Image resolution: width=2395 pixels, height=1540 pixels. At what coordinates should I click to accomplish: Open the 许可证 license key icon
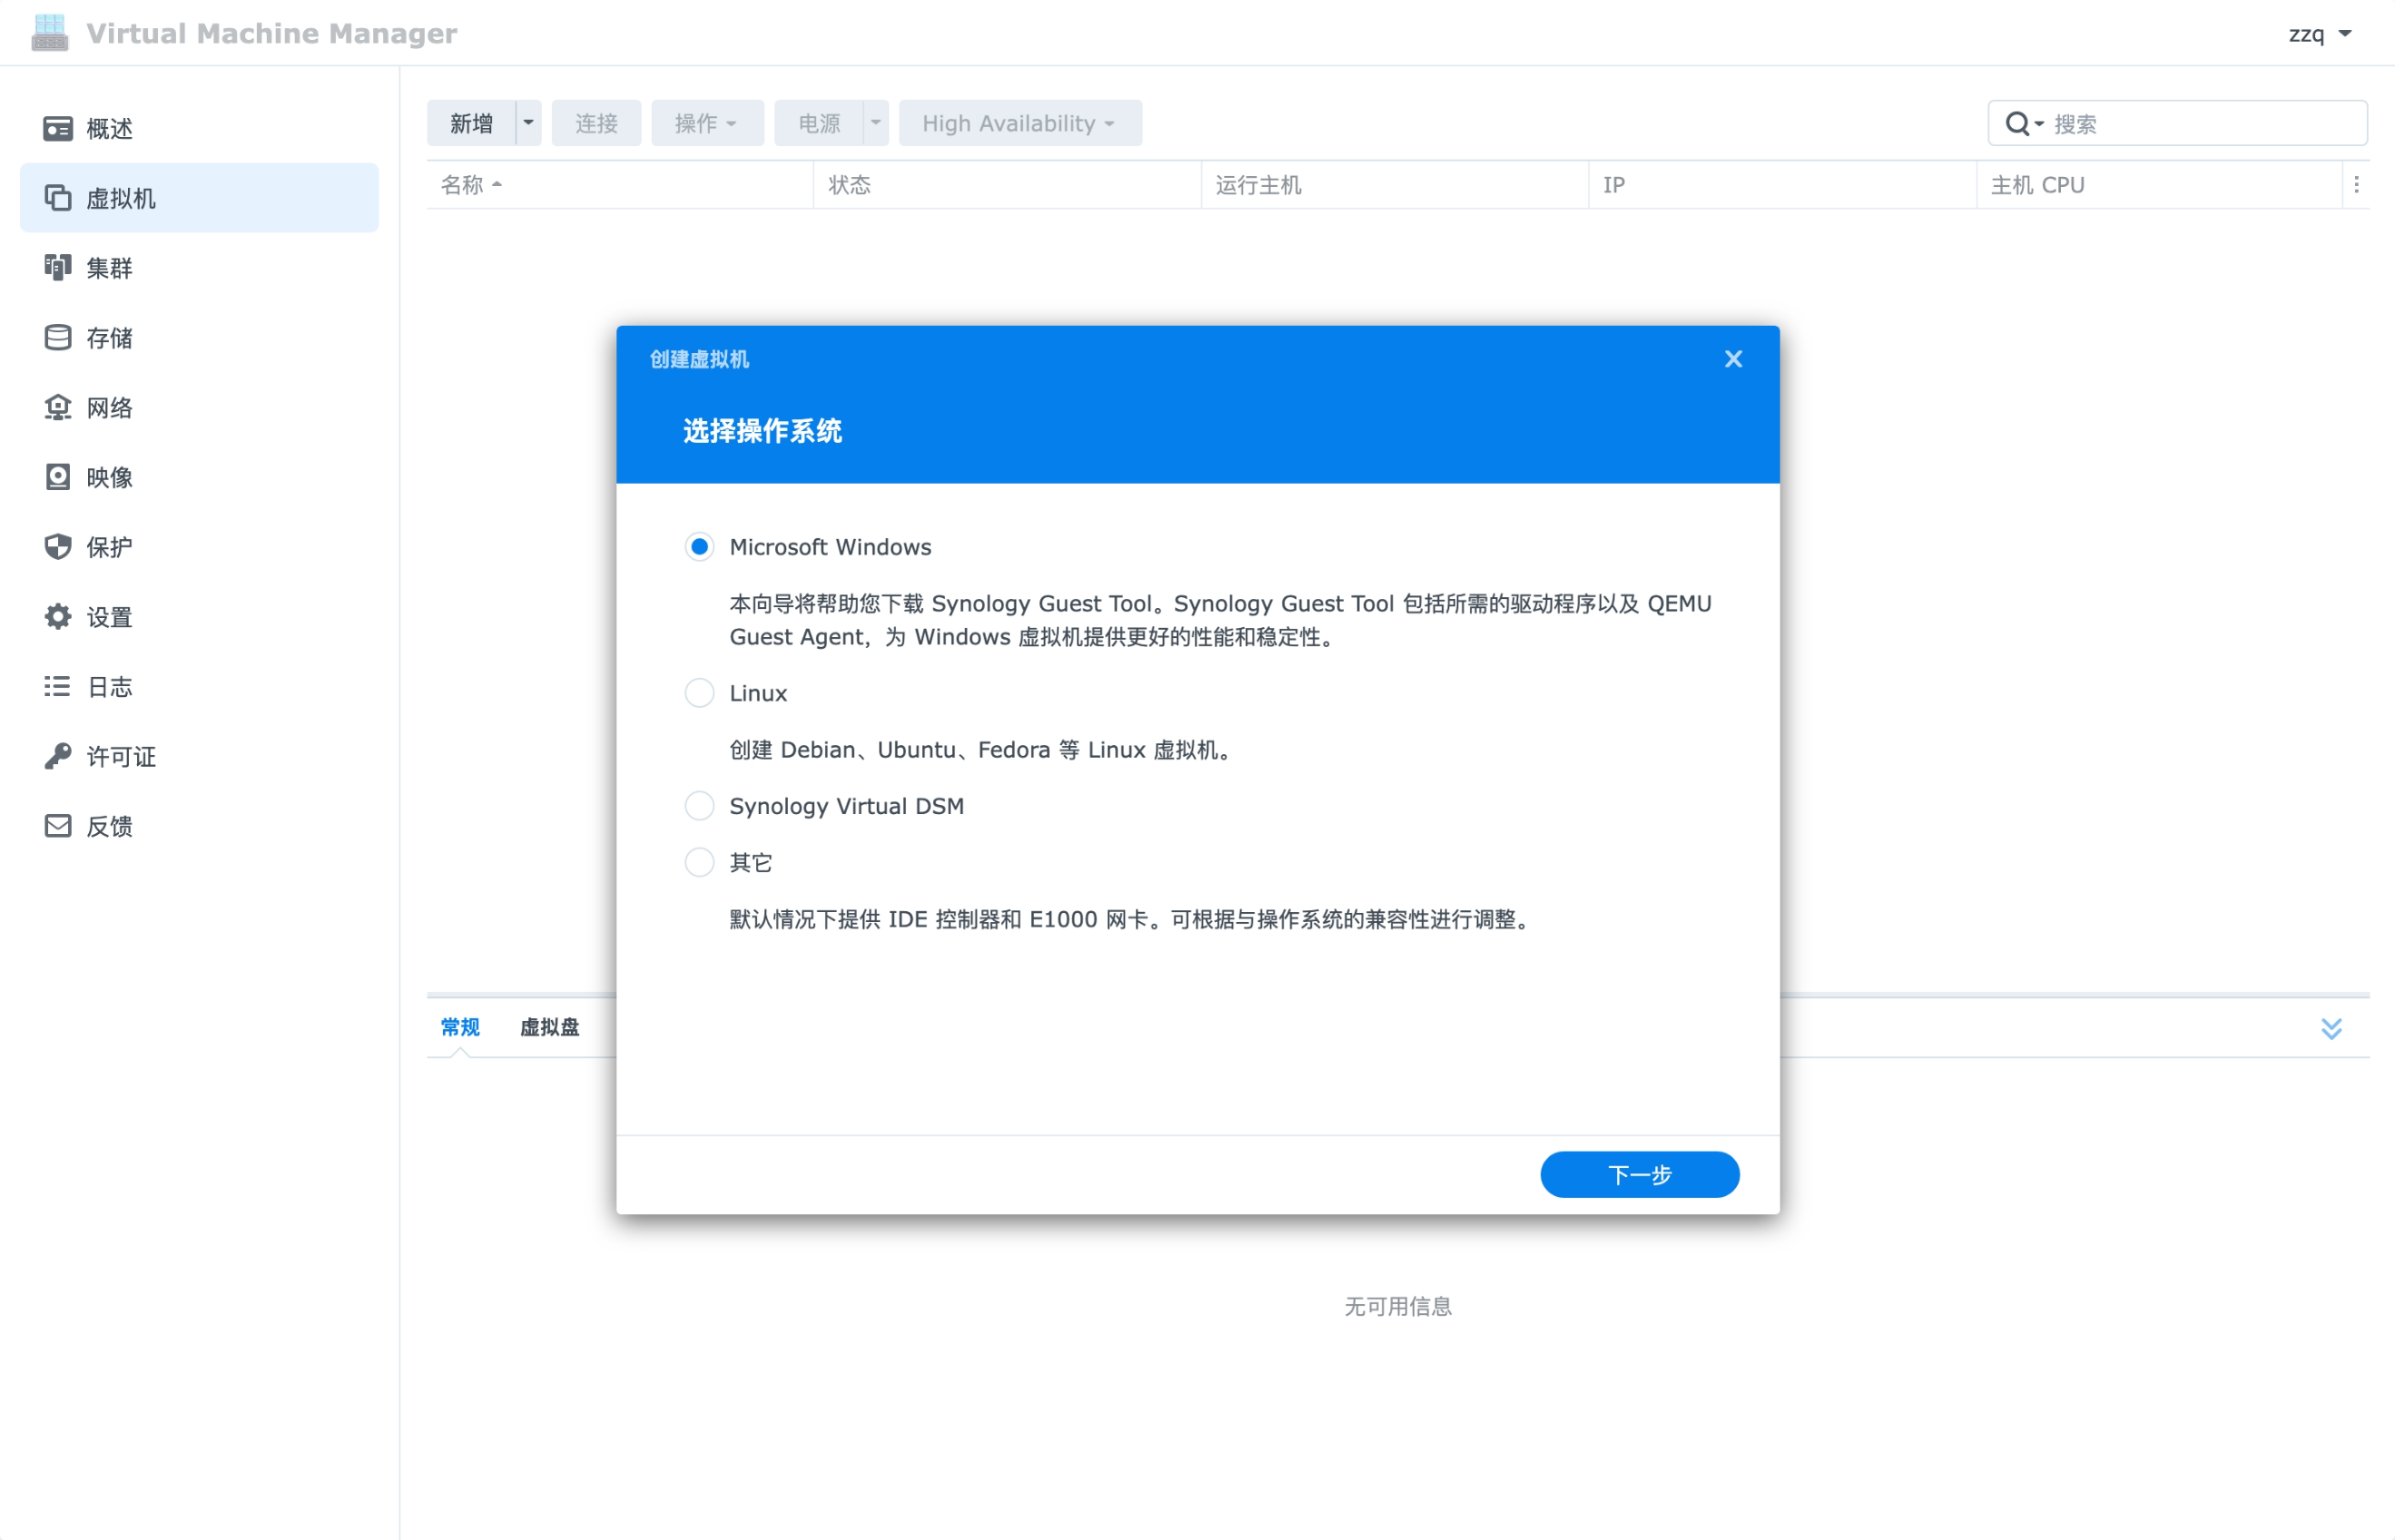click(58, 756)
